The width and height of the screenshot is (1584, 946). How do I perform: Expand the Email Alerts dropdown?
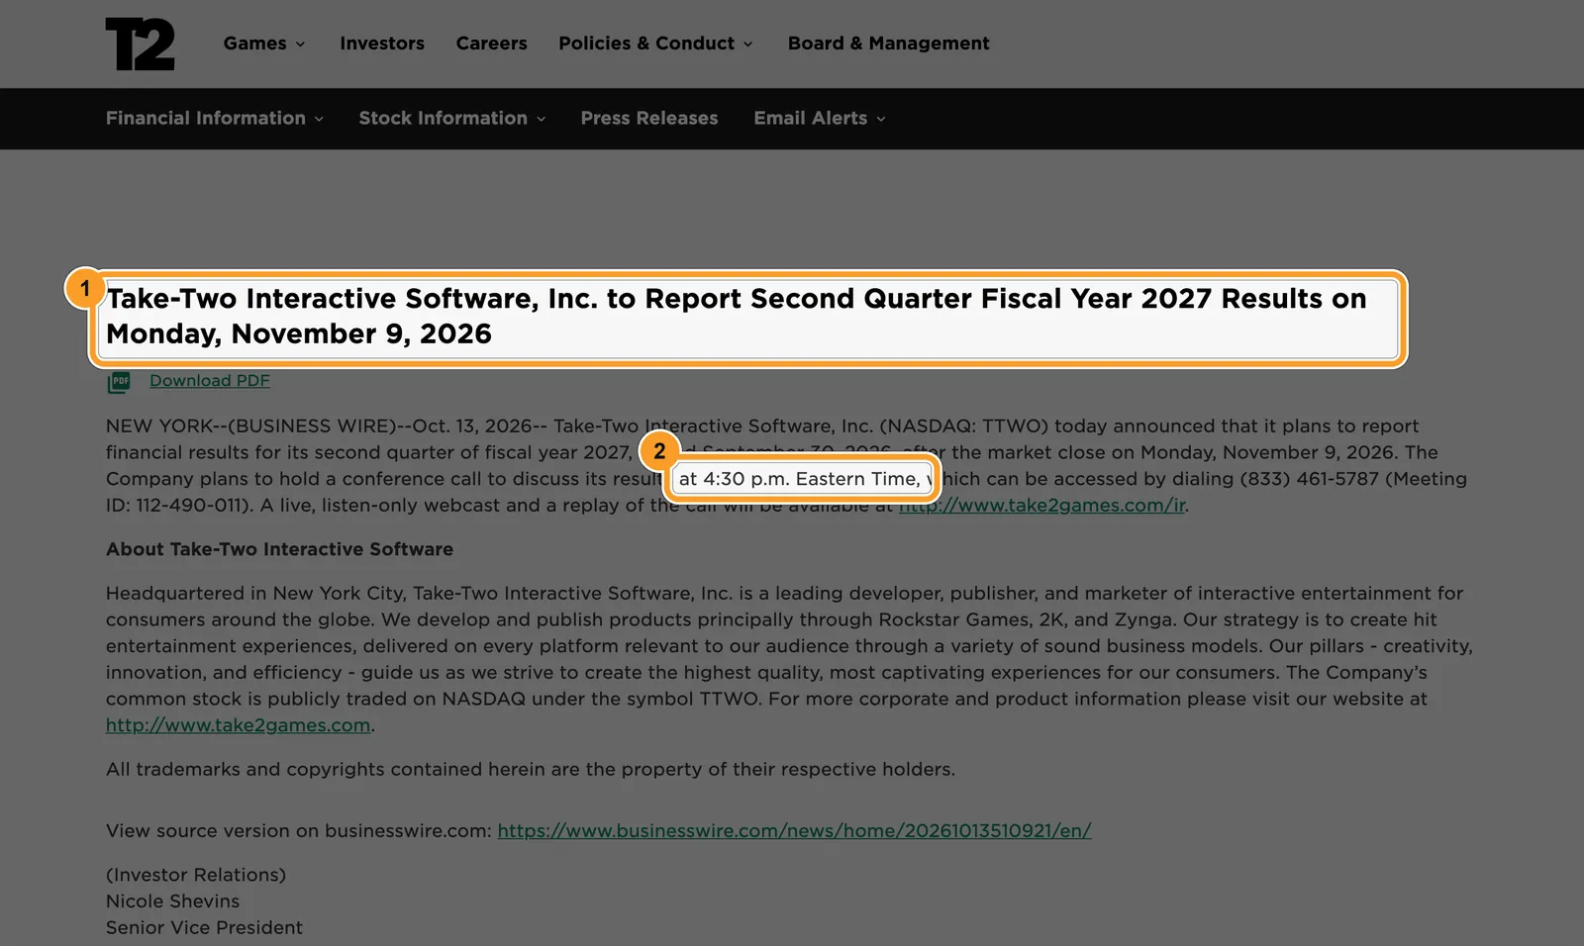[x=820, y=119]
